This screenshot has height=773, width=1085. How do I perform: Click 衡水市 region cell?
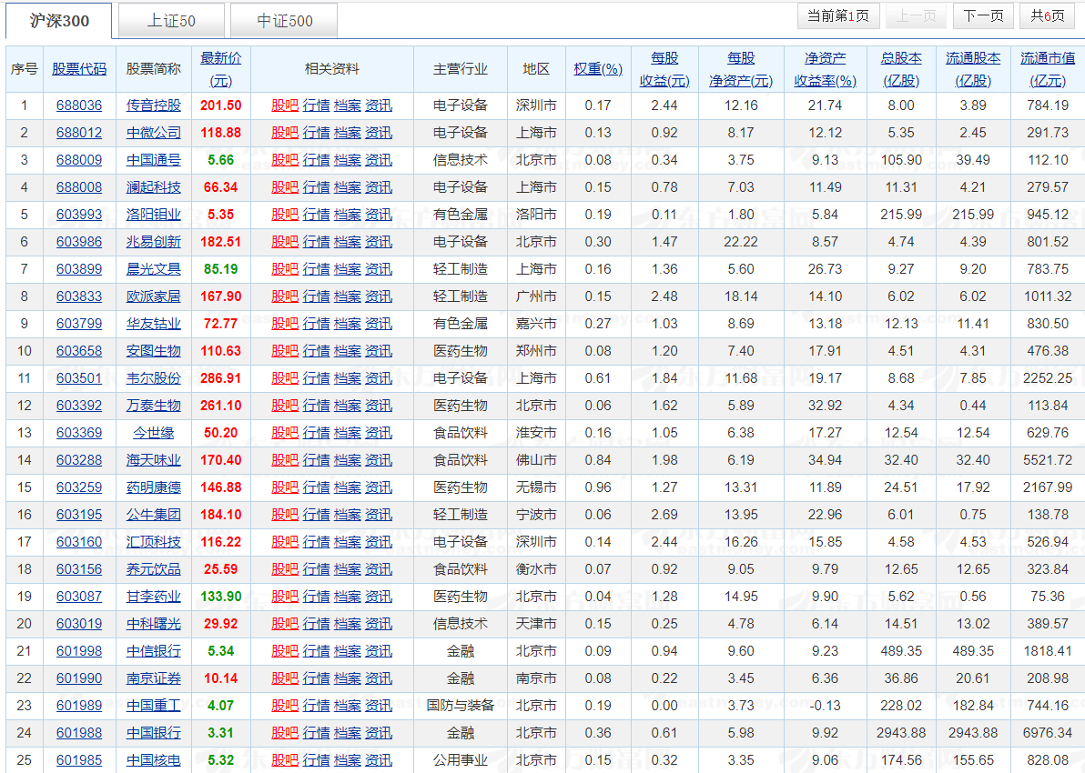coord(536,569)
